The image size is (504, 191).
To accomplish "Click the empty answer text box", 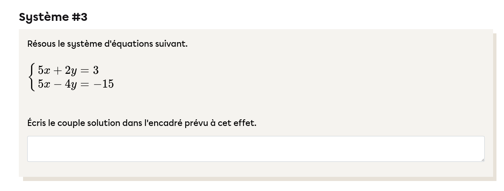I will [256, 148].
